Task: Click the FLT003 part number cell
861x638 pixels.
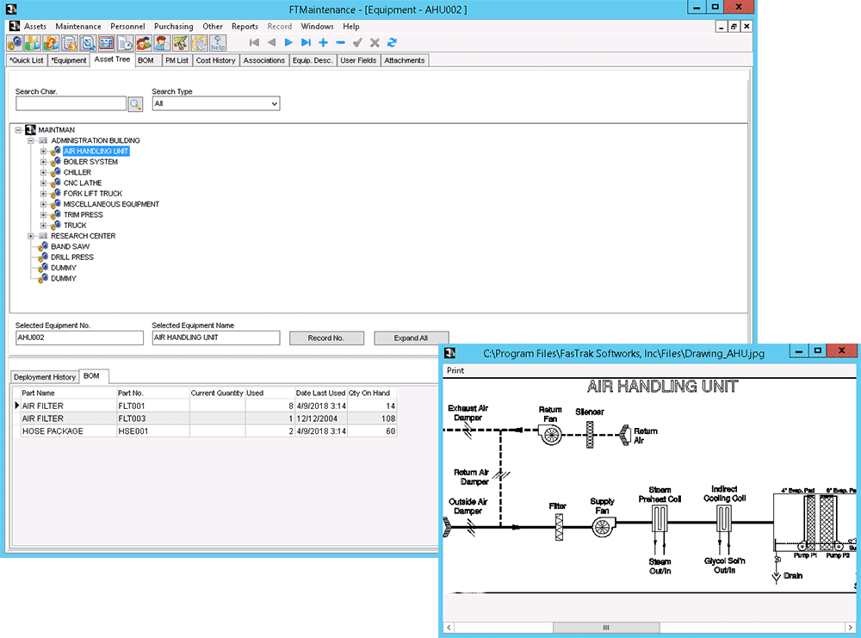Action: coord(153,419)
